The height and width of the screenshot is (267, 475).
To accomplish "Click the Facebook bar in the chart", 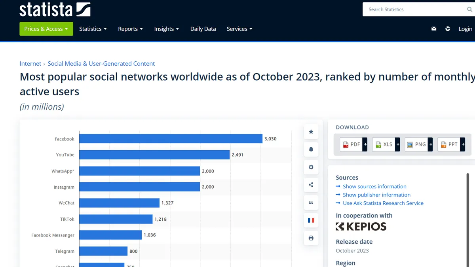I will pos(171,139).
